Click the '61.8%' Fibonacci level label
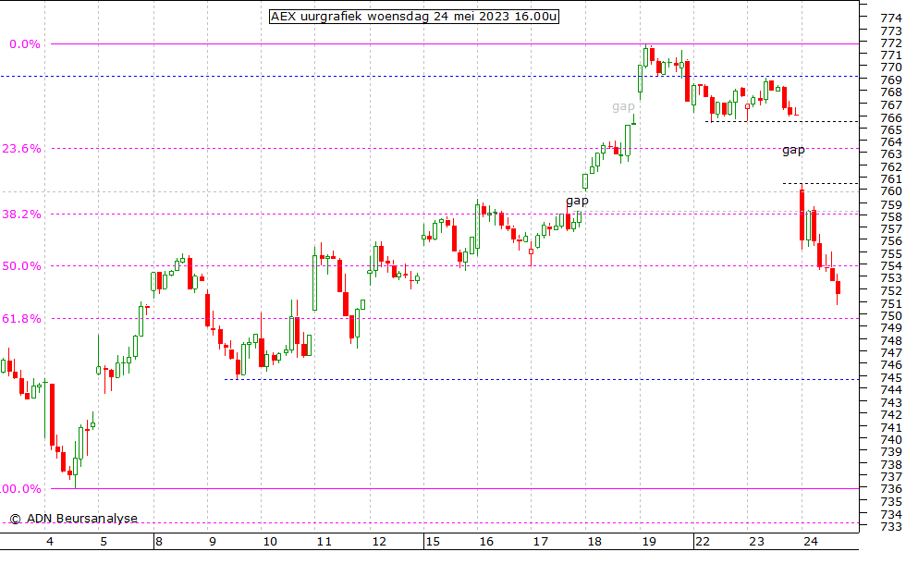The height and width of the screenshot is (564, 906). [x=21, y=318]
